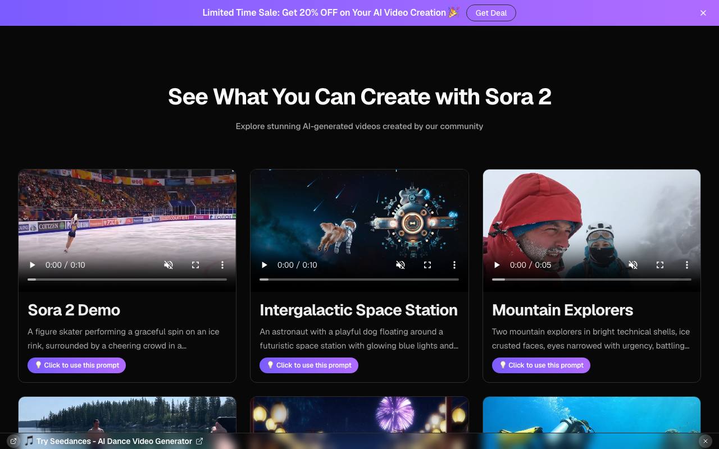Click the Intergalactic Space Station 0:00 / 0:10 timestamp
719x449 pixels.
click(297, 265)
